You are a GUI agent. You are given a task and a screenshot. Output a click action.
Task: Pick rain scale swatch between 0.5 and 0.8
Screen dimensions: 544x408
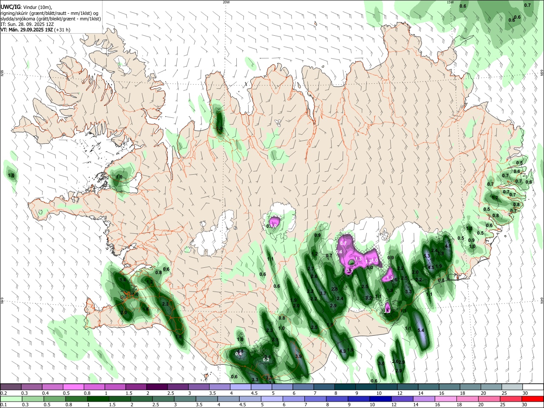[x=54, y=399]
